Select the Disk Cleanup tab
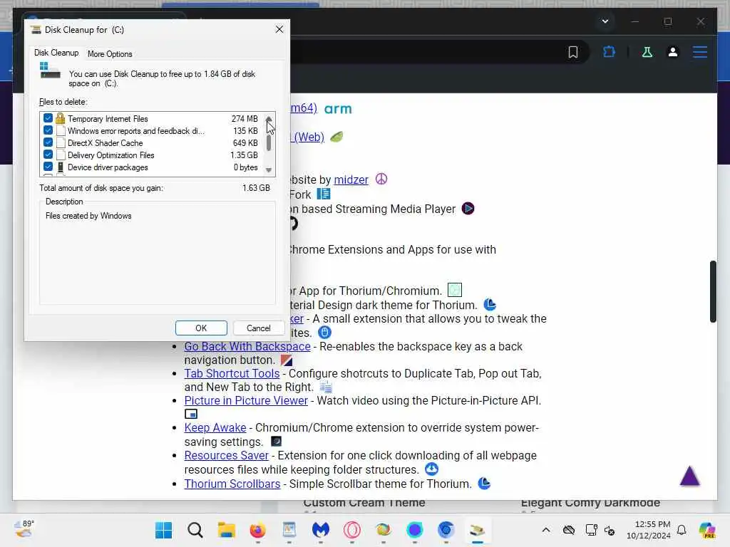The image size is (730, 547). point(56,53)
